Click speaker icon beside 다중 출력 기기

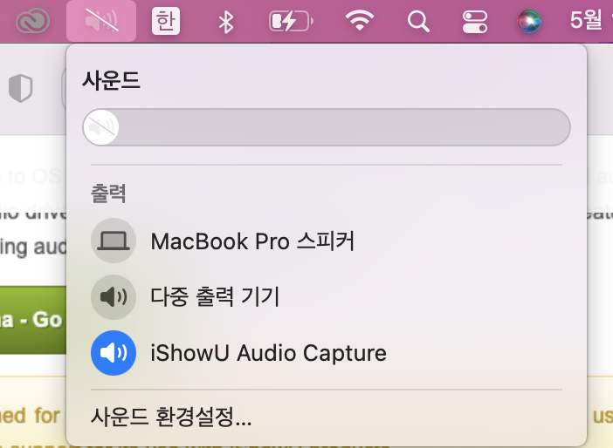[114, 297]
